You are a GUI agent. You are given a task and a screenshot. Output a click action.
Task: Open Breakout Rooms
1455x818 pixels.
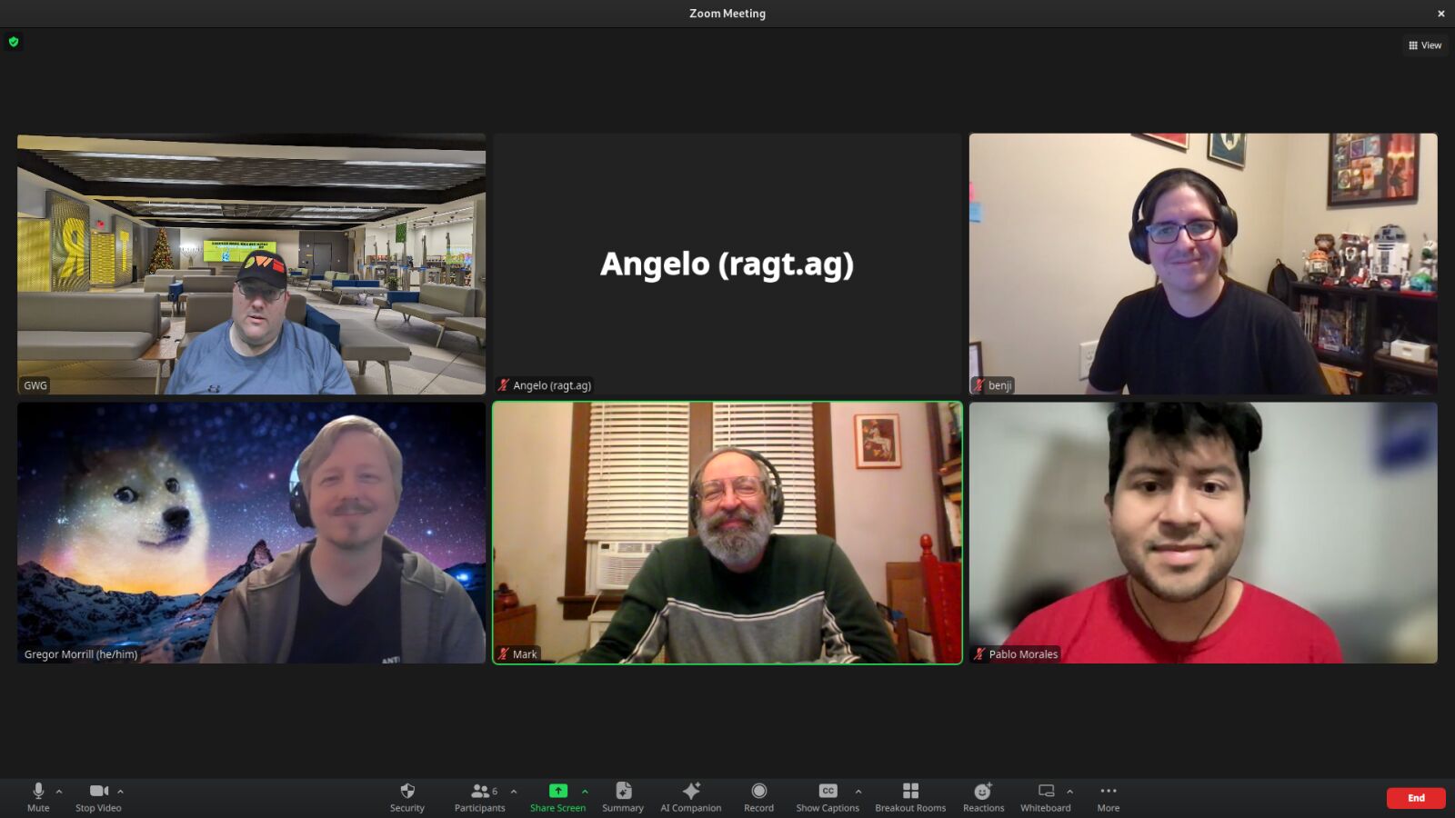click(x=910, y=797)
